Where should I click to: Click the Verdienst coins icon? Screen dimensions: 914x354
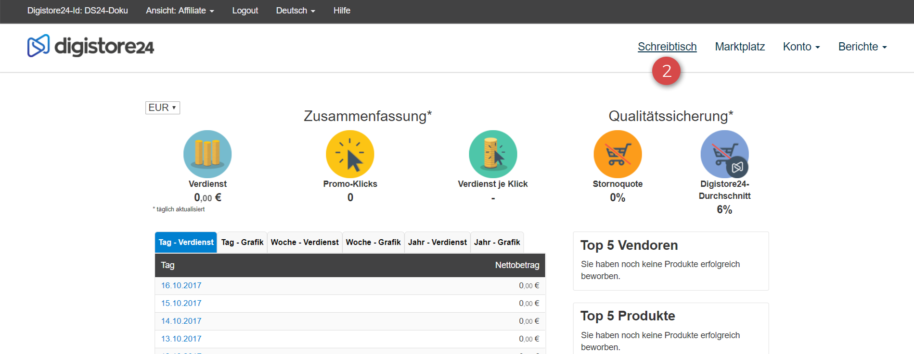207,154
